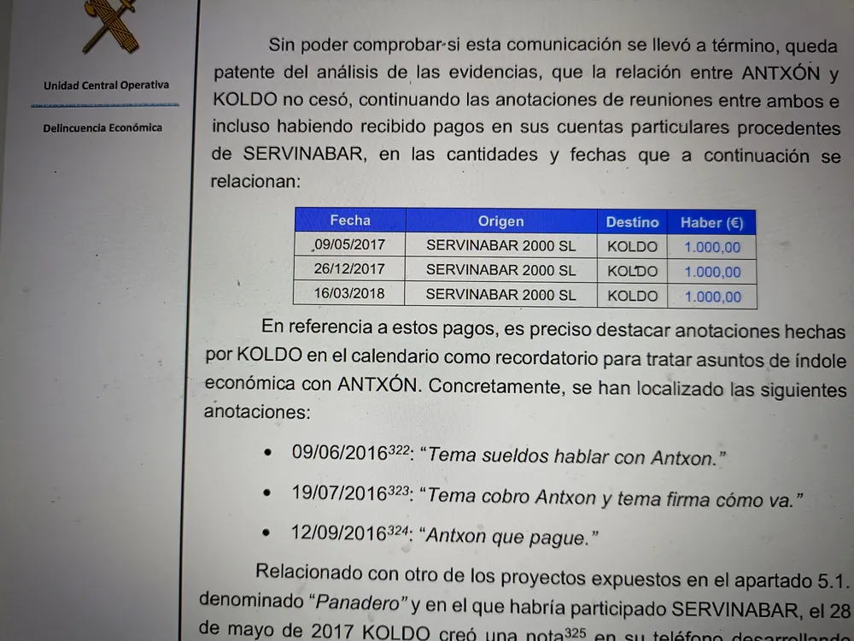Click the 1.000,00 amount in the last row
This screenshot has width=854, height=641.
click(712, 297)
